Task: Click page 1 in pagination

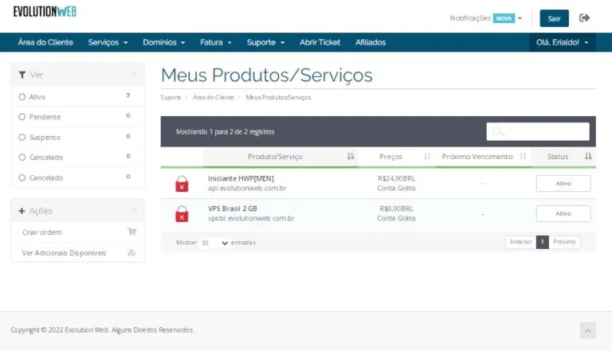Action: [x=542, y=242]
